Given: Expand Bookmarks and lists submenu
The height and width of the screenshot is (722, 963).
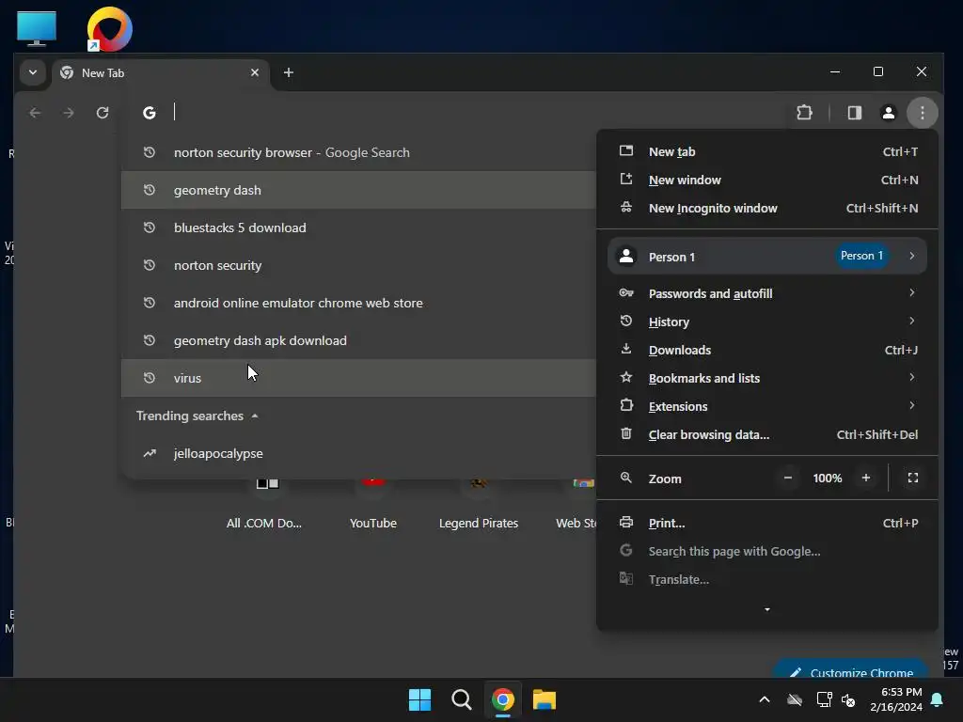Looking at the screenshot, I should 767,378.
